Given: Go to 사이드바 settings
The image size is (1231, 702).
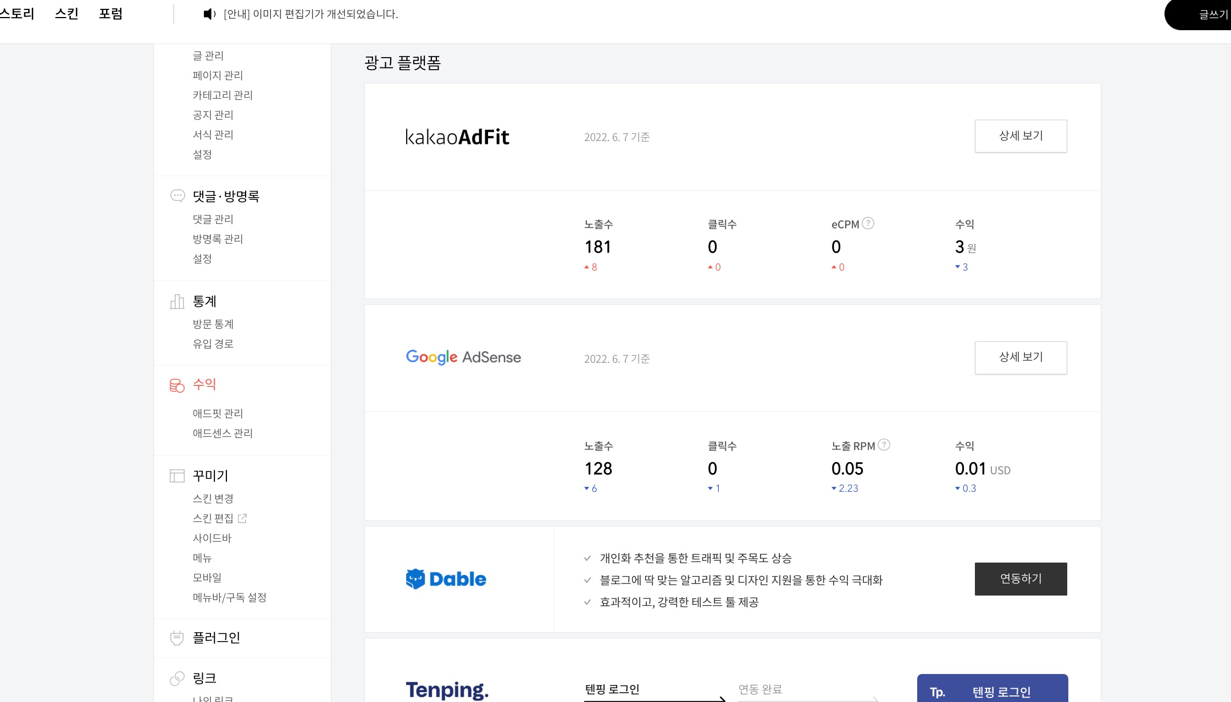Looking at the screenshot, I should [212, 538].
